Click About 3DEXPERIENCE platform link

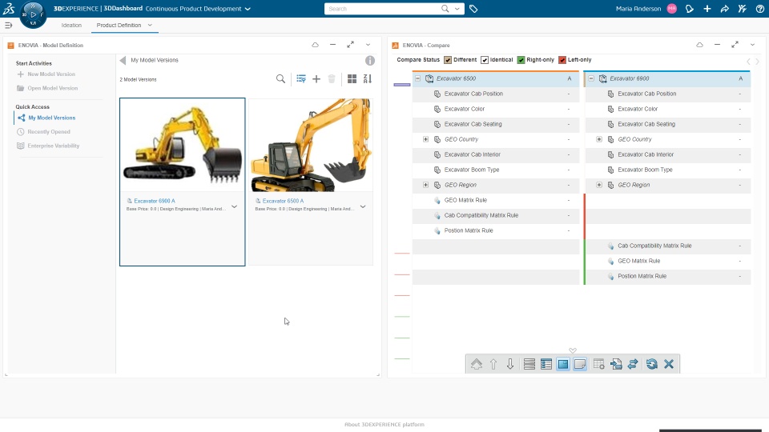384,425
